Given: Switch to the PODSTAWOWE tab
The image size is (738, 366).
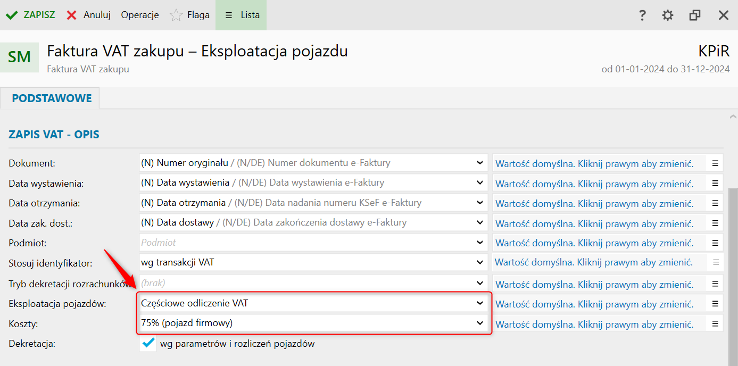Looking at the screenshot, I should (x=52, y=98).
